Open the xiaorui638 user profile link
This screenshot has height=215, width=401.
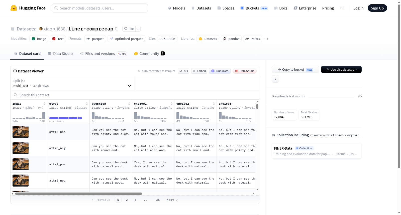pyautogui.click(x=54, y=29)
